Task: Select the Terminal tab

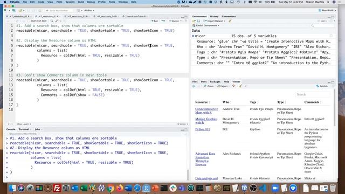Action: [24, 129]
